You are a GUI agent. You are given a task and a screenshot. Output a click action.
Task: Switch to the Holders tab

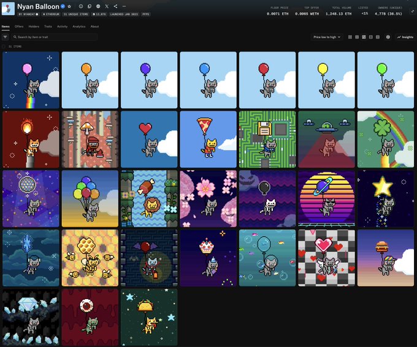point(34,26)
